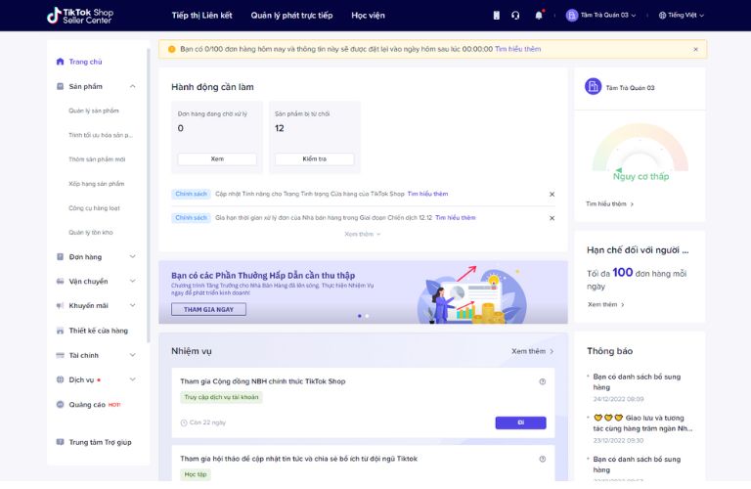This screenshot has width=751, height=489.
Task: Open the notifications bell icon
Action: [539, 16]
